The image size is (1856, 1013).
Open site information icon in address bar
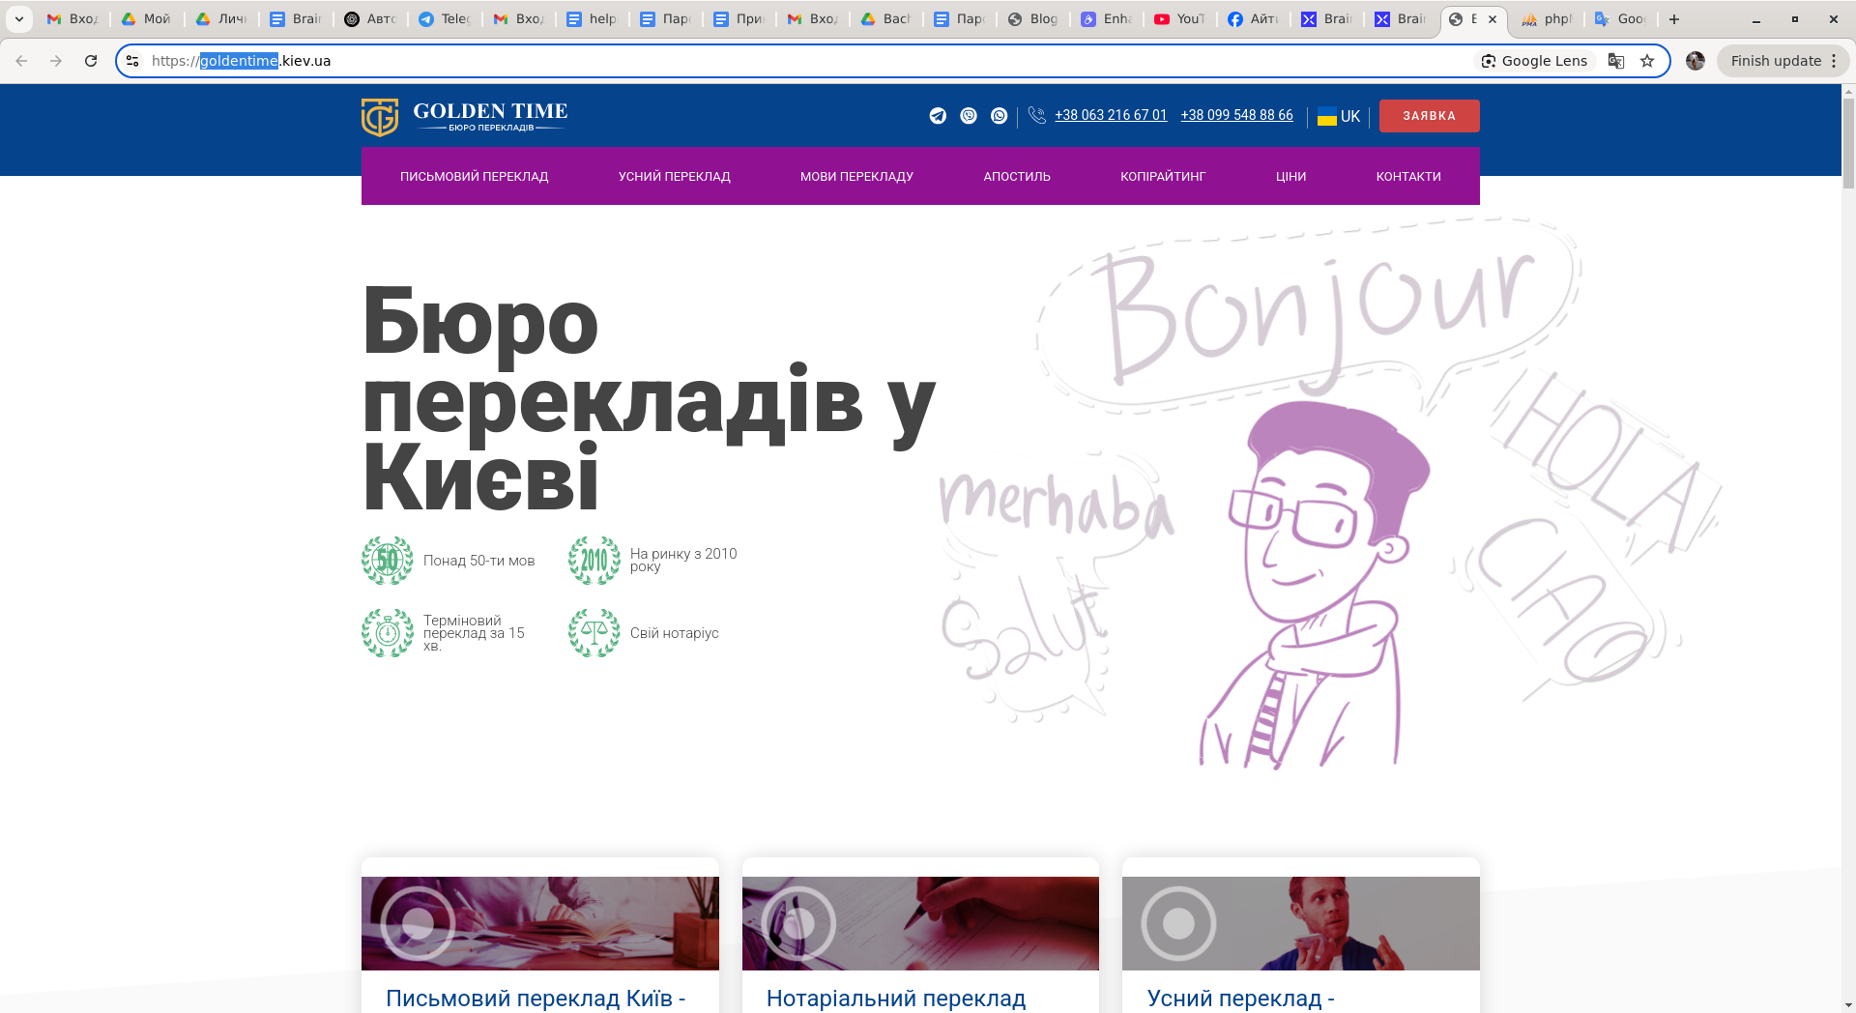click(133, 61)
